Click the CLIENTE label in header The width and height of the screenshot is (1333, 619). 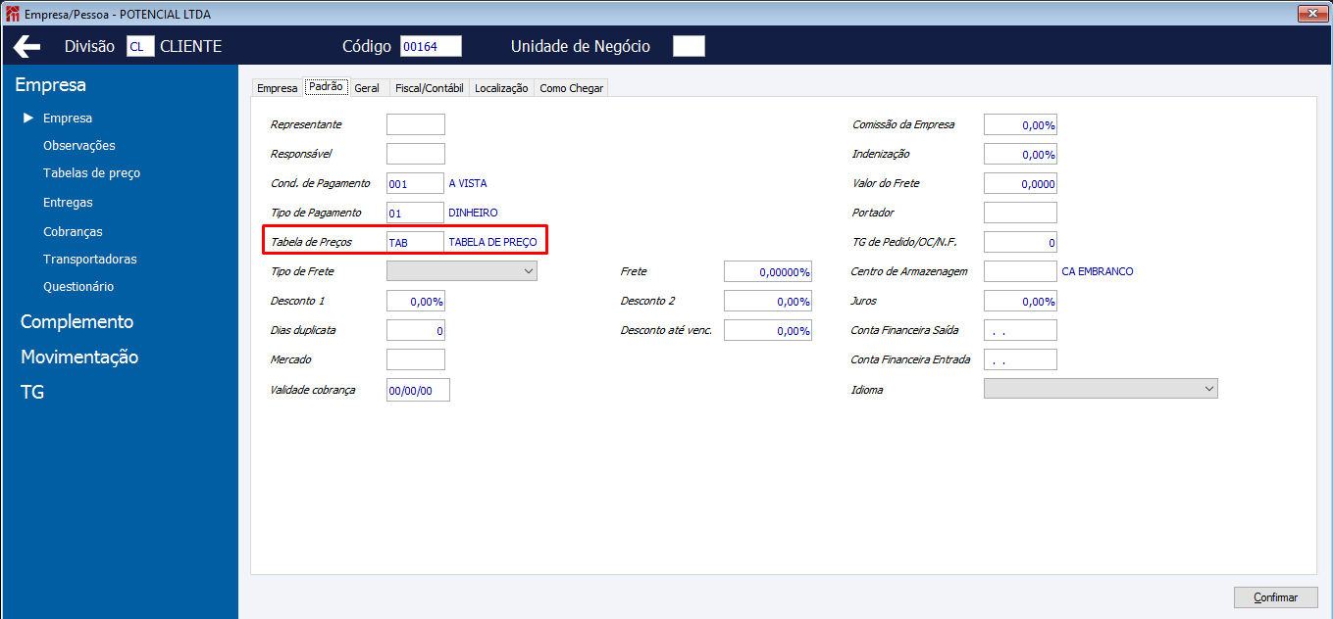(191, 47)
